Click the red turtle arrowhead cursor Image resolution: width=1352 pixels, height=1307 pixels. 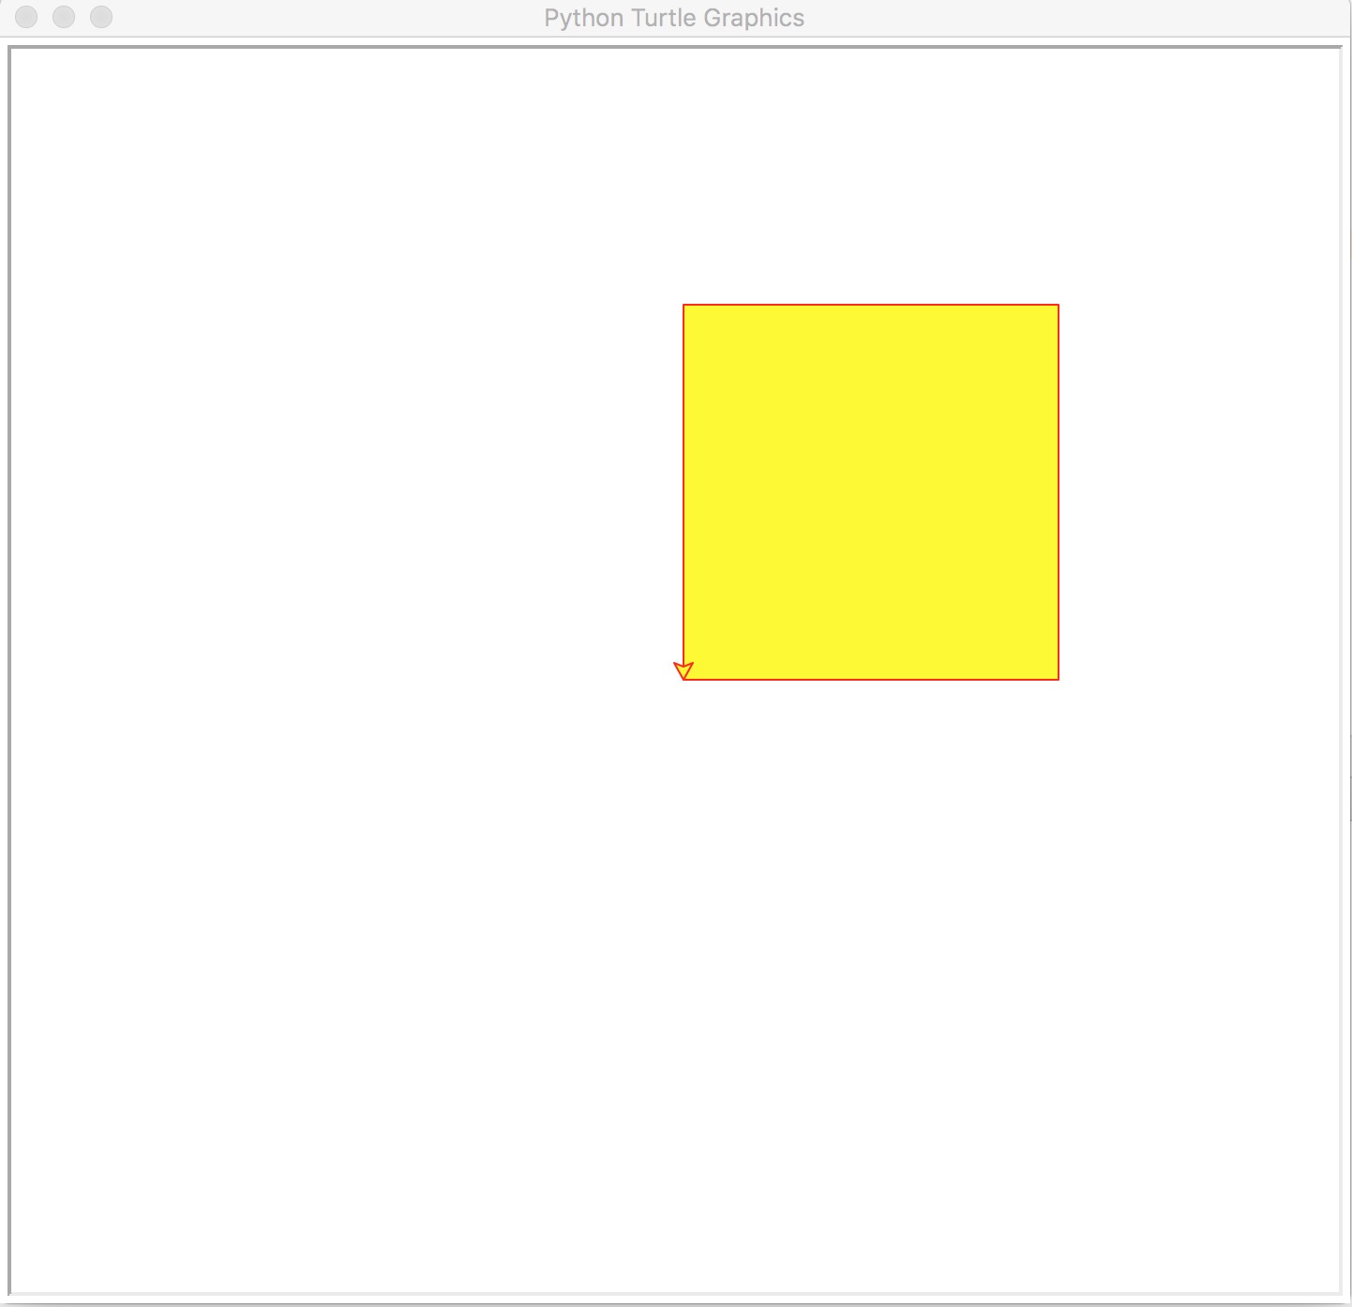pos(684,670)
